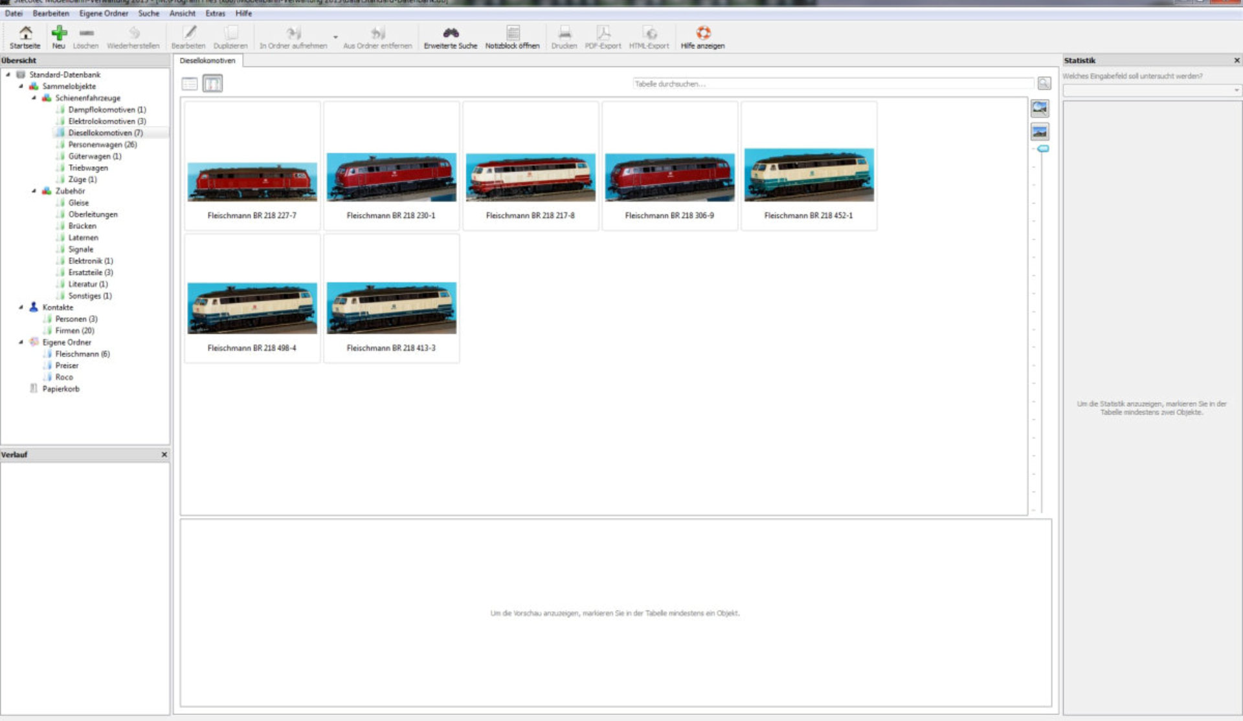1243x721 pixels.
Task: Collapse the Schienenfahrzeuge tree node
Action: coord(34,98)
